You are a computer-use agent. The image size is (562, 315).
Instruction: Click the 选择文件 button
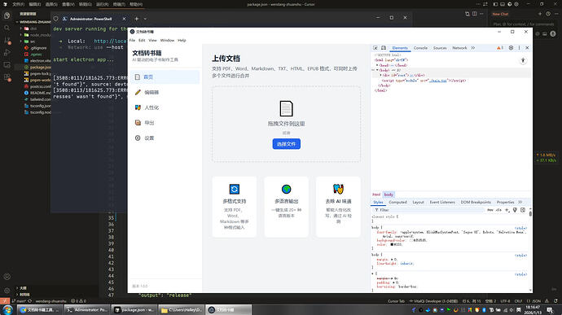tap(287, 144)
